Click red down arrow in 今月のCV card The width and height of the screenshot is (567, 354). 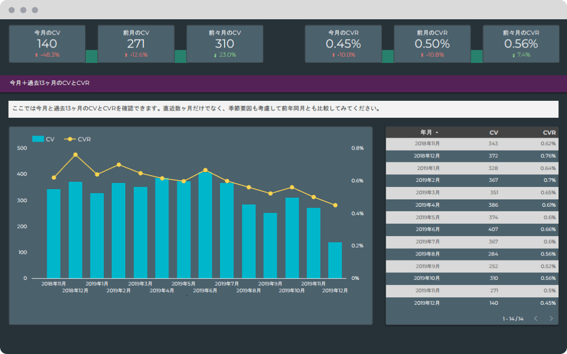[36, 55]
